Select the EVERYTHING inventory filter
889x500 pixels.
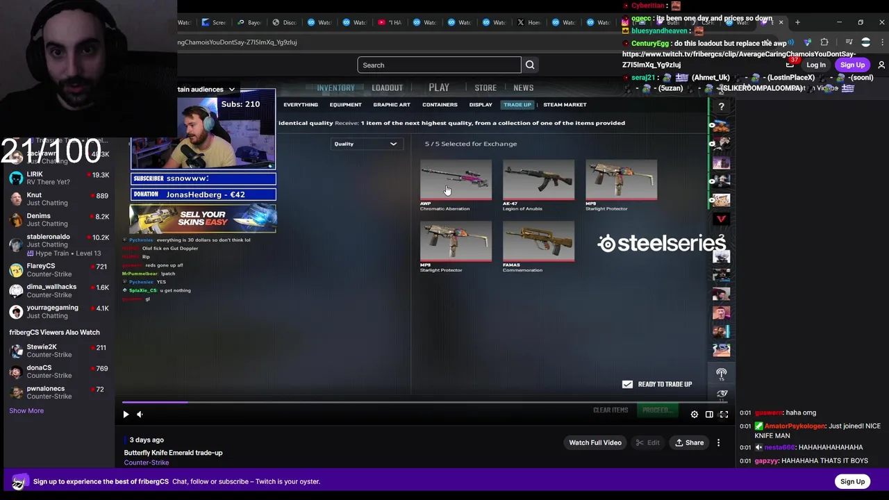coord(301,105)
